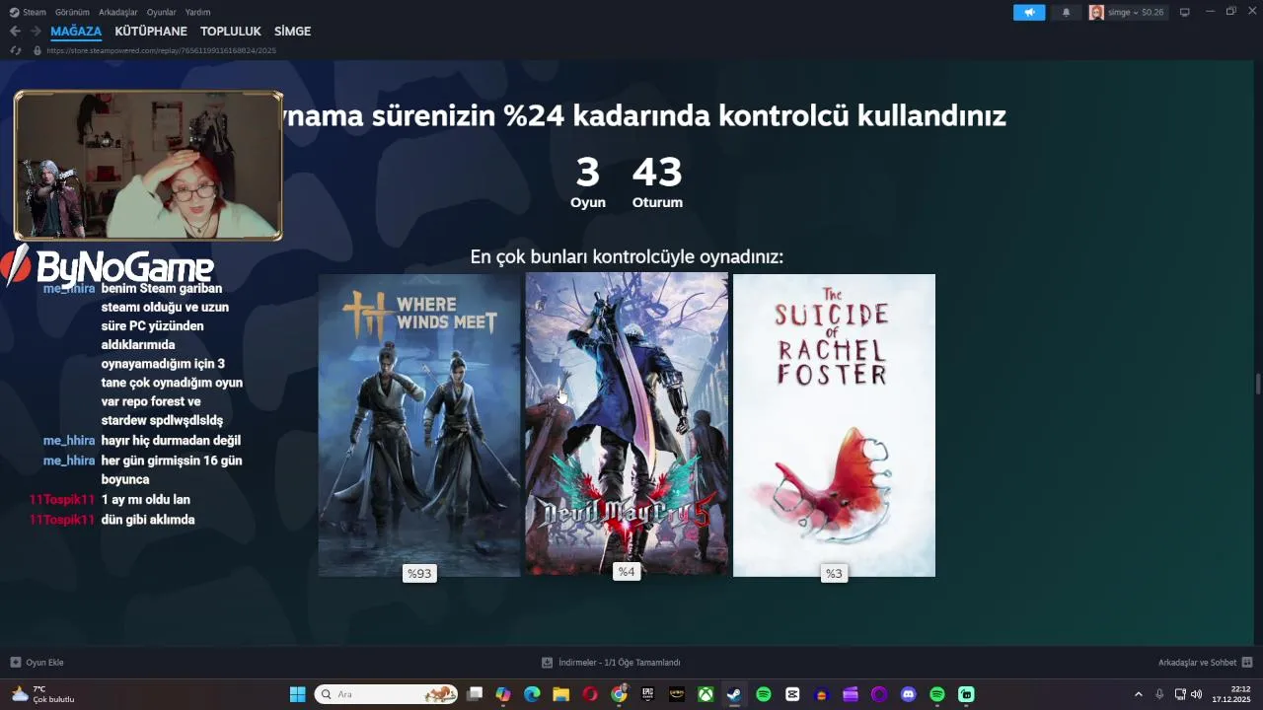The height and width of the screenshot is (710, 1263).
Task: Click the system tray microphone icon
Action: click(1159, 694)
